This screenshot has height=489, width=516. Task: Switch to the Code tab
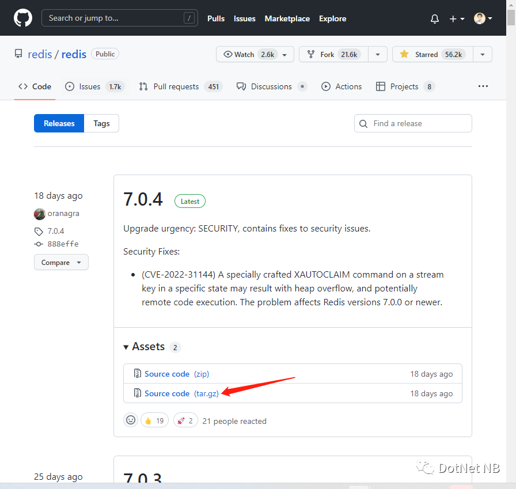tap(35, 86)
